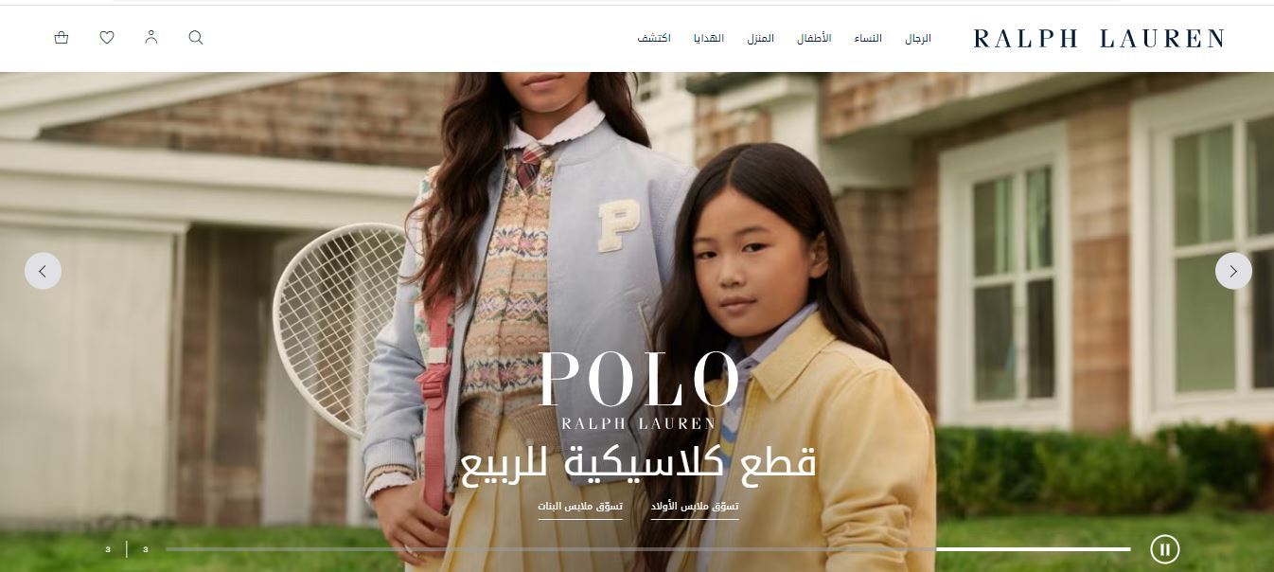Open account via person icon
The image size is (1274, 572).
[x=151, y=38]
